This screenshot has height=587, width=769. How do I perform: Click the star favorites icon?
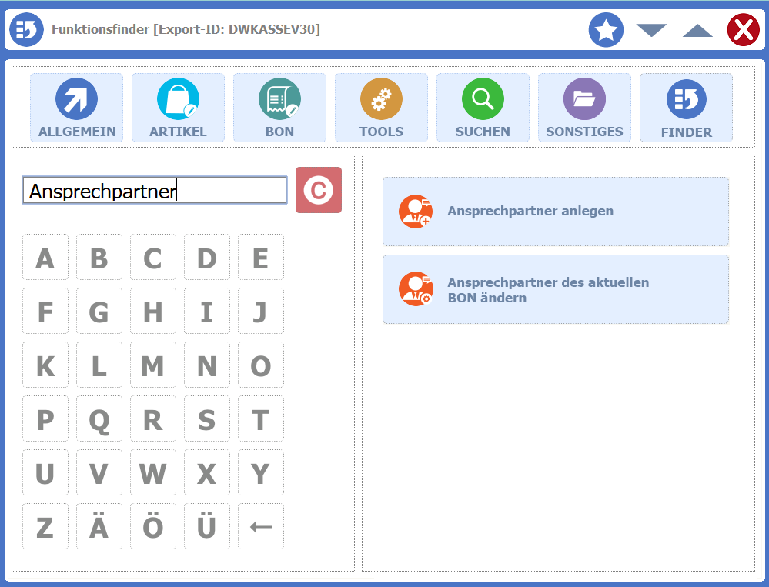click(606, 30)
